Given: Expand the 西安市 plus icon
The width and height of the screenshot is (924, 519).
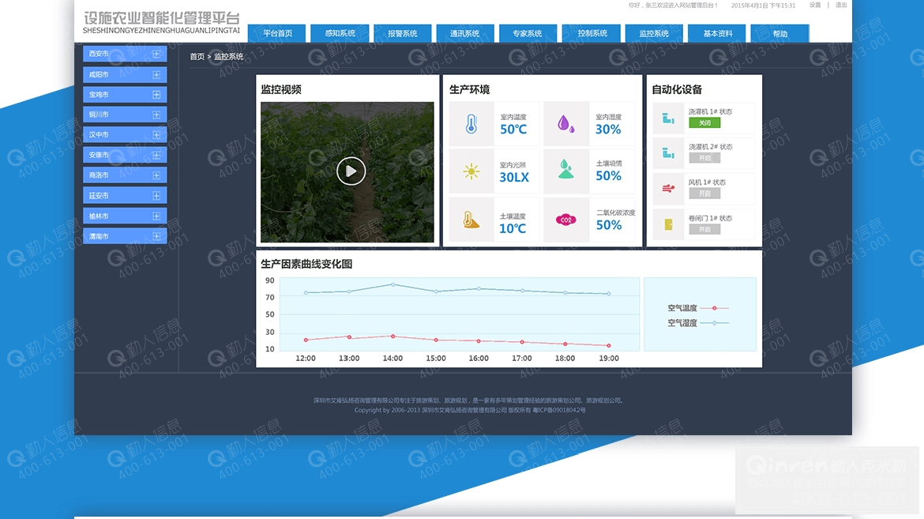Looking at the screenshot, I should coord(156,54).
